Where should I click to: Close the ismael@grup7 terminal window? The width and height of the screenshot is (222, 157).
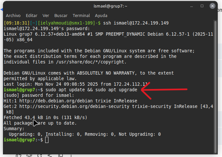pos(213,6)
